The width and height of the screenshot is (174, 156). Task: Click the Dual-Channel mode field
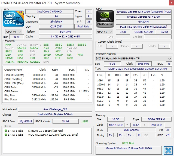(x=132, y=130)
